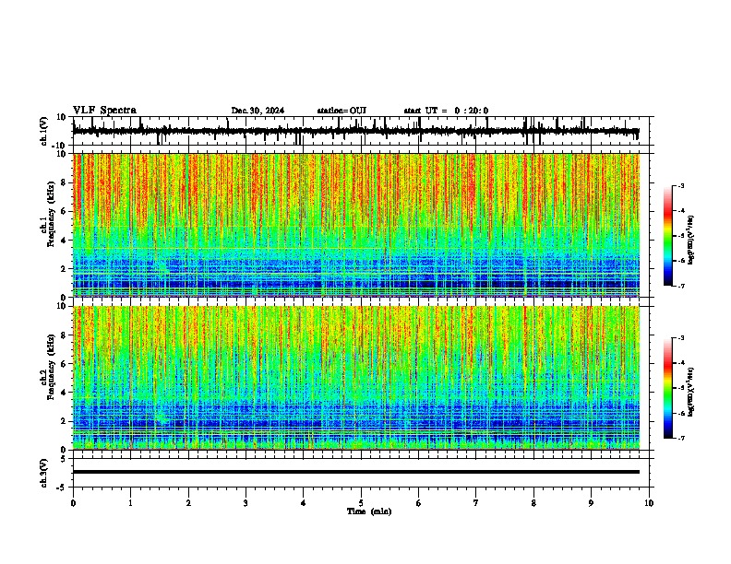Screen dimensions: 731x564
Task: Click the 'ch.1 Frequency (kHz)' axis label
Action: click(48, 215)
